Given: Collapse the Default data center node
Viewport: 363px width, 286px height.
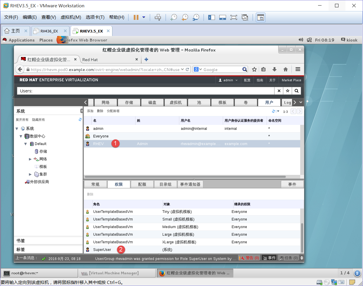Looking at the screenshot, I should click(x=26, y=144).
